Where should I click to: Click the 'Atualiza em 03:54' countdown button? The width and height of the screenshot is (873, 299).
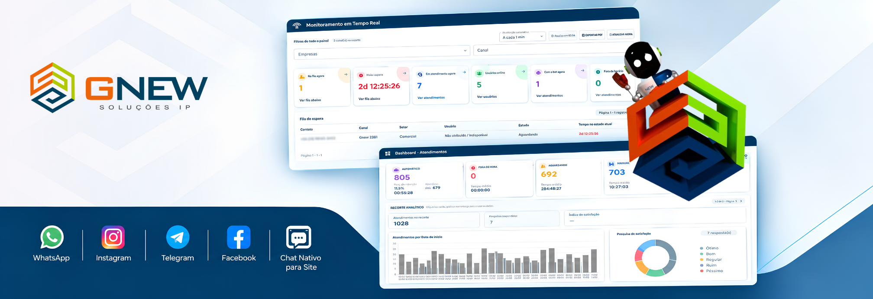(563, 36)
